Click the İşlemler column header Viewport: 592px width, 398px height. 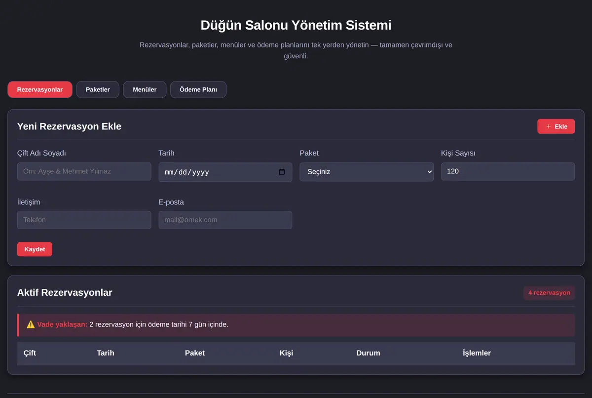coord(477,353)
